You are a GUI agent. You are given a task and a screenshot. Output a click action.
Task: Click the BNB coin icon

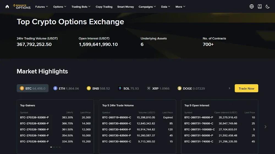[89, 88]
